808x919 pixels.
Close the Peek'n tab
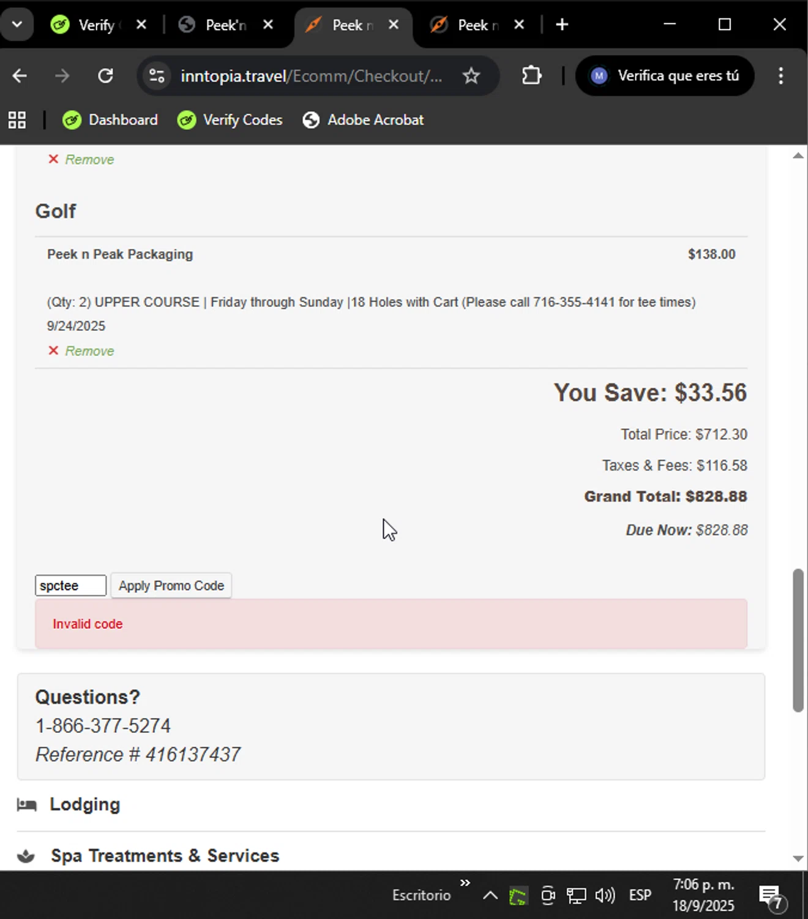[268, 25]
